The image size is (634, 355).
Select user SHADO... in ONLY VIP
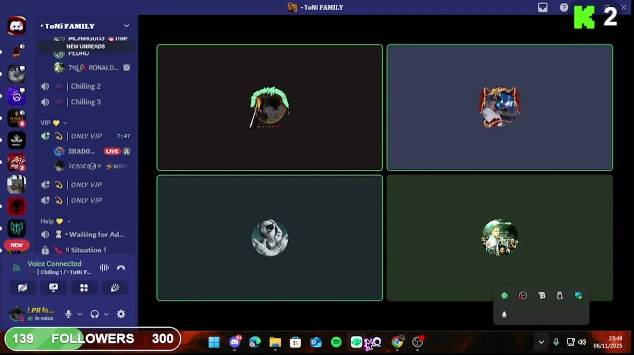(x=81, y=151)
